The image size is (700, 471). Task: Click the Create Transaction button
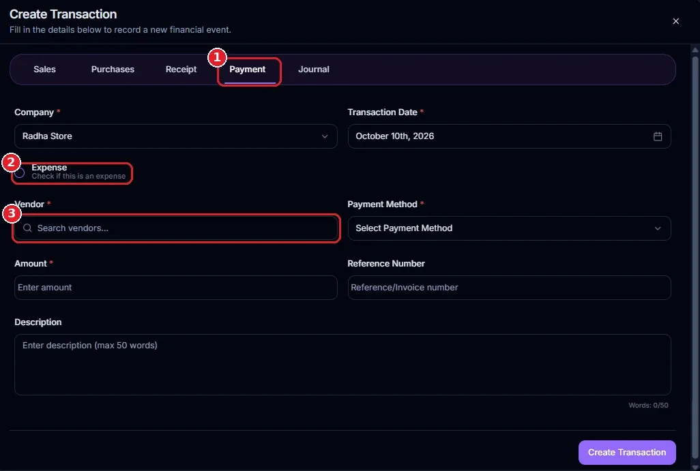(627, 453)
